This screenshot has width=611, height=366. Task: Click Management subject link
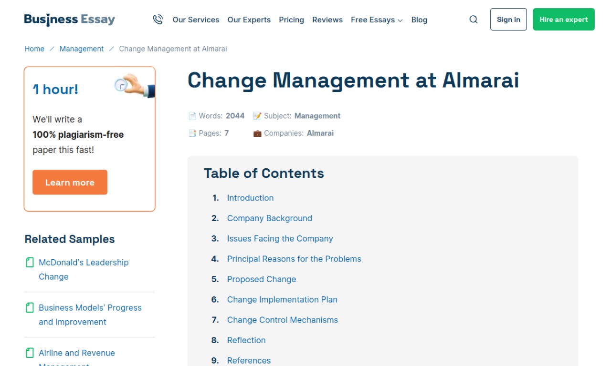tap(317, 116)
